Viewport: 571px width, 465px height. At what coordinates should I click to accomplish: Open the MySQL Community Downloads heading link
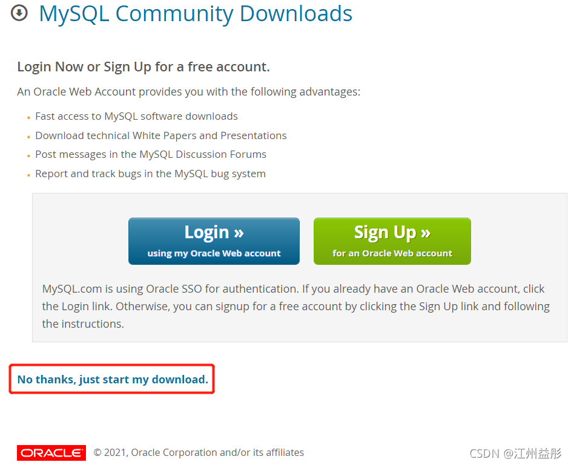[196, 14]
